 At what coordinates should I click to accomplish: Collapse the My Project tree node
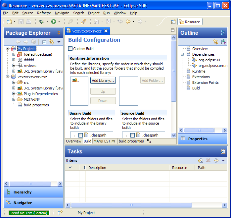click(x=8, y=49)
